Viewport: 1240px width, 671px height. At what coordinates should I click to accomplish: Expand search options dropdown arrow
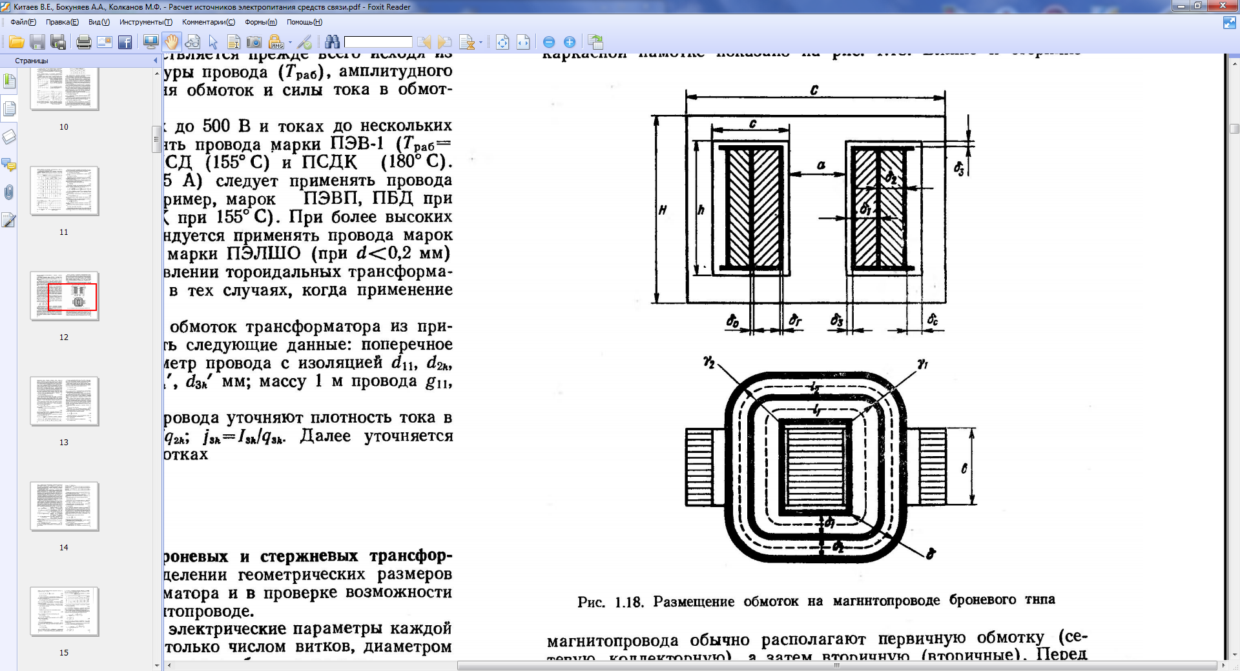pyautogui.click(x=481, y=43)
